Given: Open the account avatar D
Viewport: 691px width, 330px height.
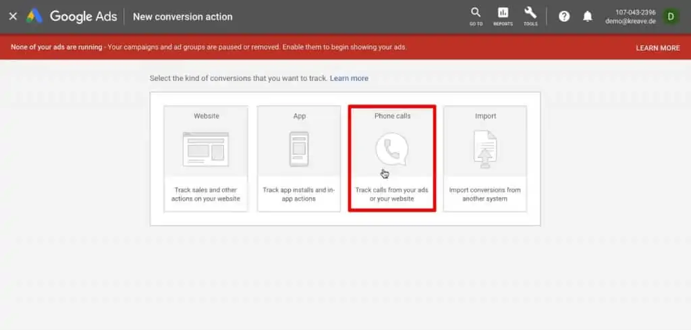Looking at the screenshot, I should [671, 17].
